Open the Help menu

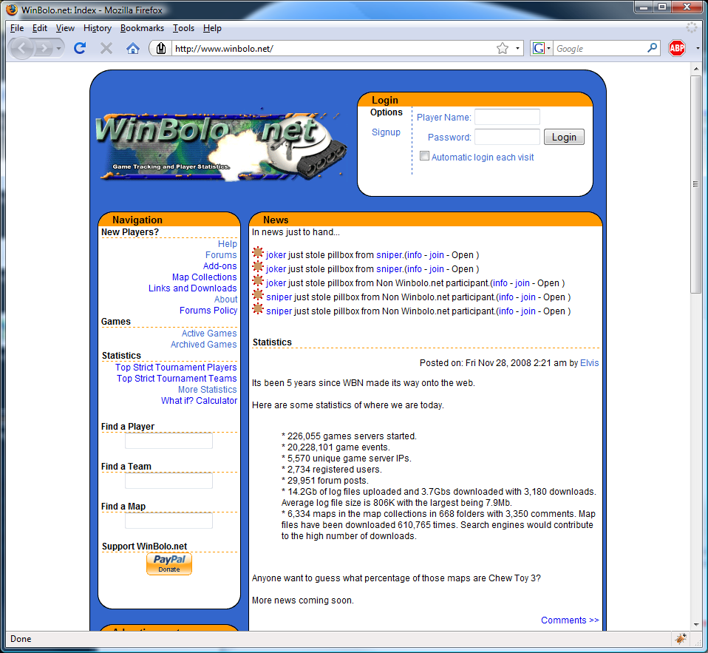coord(212,28)
